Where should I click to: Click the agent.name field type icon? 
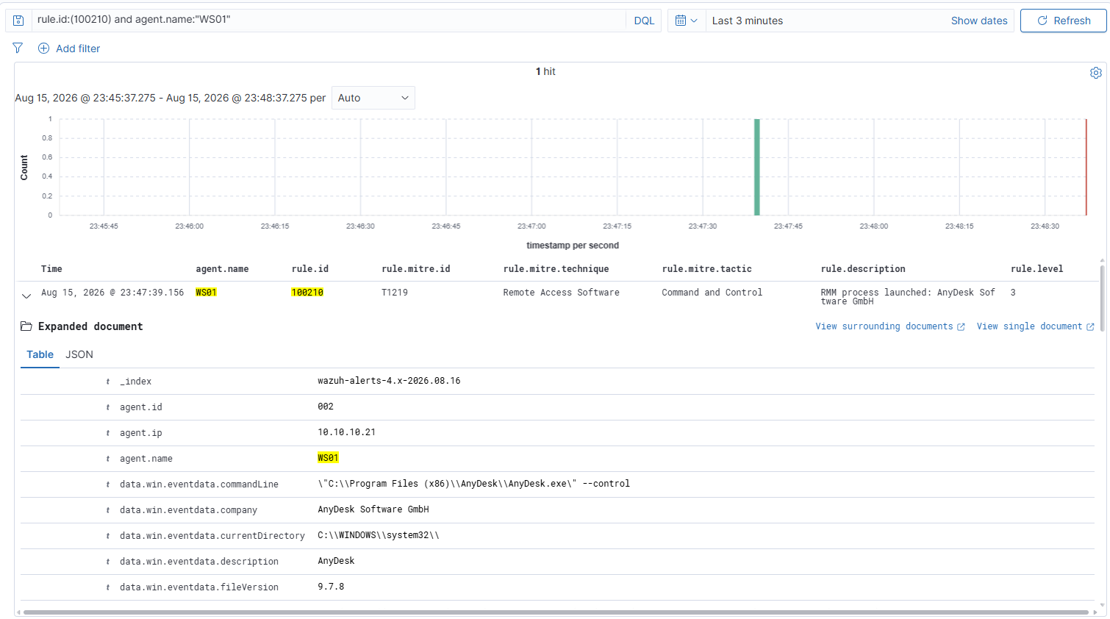tap(108, 459)
